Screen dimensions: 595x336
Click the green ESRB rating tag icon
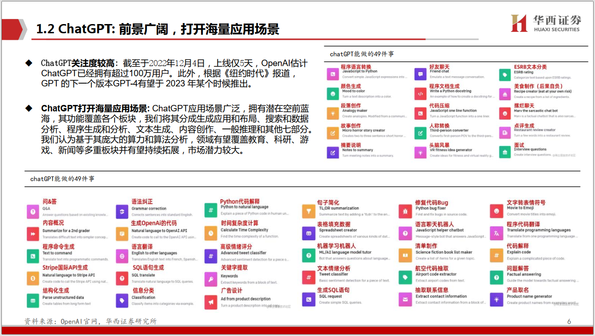(x=505, y=74)
